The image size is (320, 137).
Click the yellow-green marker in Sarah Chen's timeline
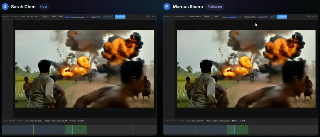[x=33, y=130]
